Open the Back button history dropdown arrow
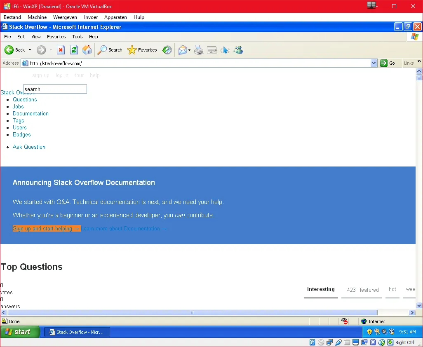 click(x=30, y=50)
